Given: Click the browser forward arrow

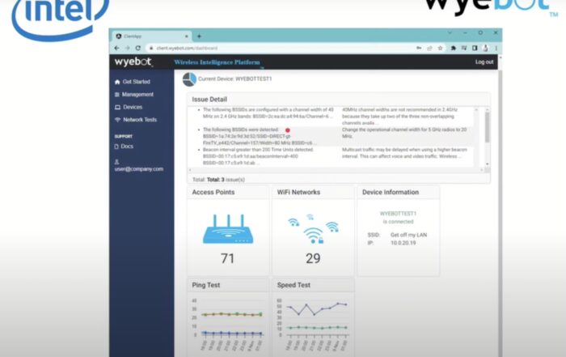Looking at the screenshot, I should pyautogui.click(x=128, y=48).
